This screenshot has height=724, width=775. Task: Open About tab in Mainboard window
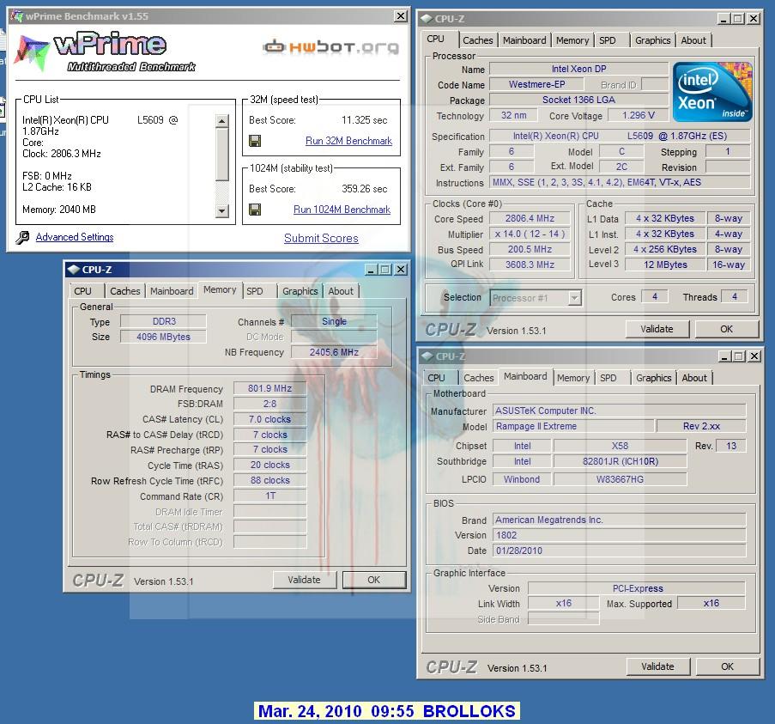(694, 378)
